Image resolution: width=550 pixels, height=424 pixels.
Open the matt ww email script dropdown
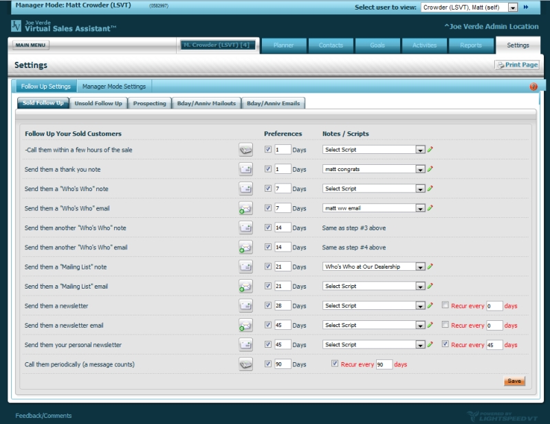click(x=419, y=208)
